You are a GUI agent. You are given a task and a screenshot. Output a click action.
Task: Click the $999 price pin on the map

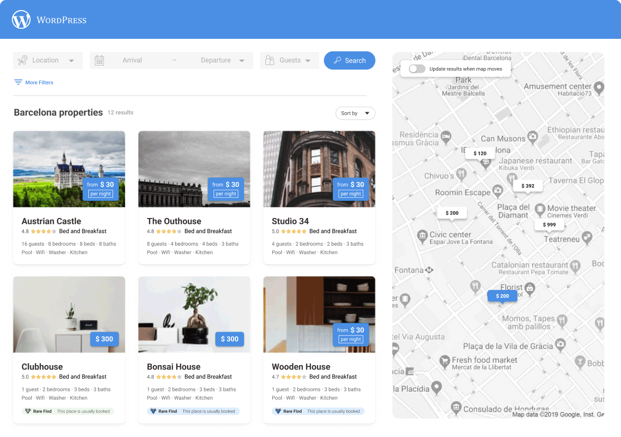(x=549, y=224)
